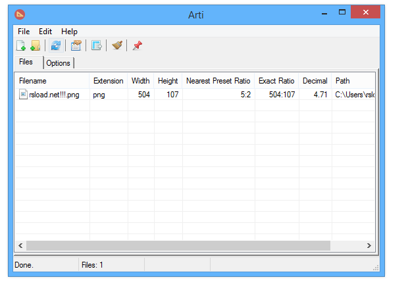The image size is (408, 290).
Task: Click the Add file toolbar icon
Action: pos(21,45)
